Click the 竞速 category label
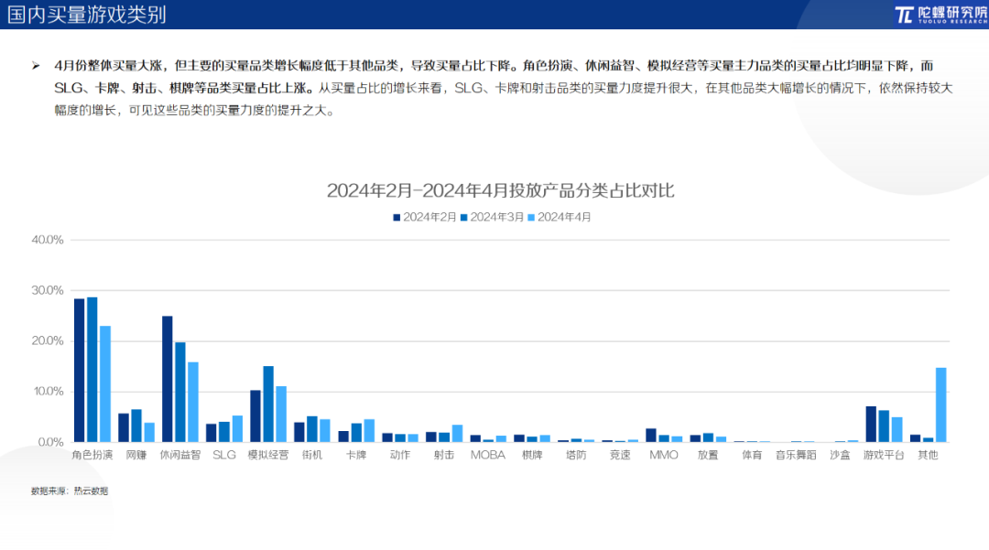 [x=620, y=455]
